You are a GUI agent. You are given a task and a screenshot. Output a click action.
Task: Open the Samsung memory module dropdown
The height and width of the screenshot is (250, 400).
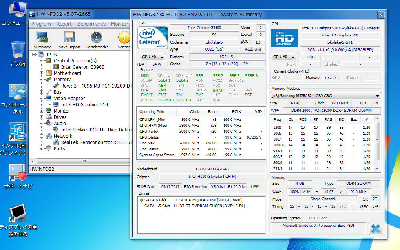pos(325,95)
